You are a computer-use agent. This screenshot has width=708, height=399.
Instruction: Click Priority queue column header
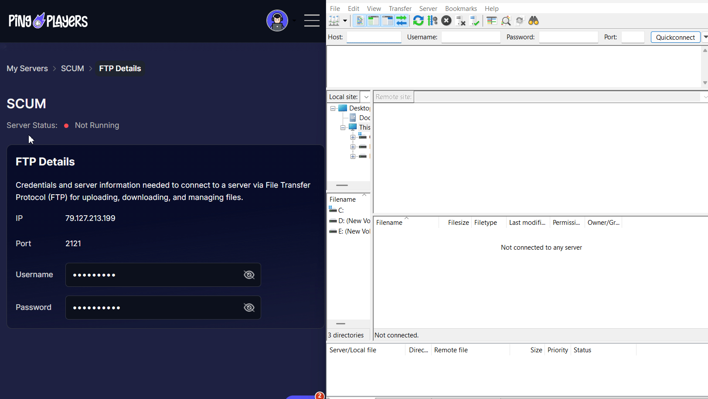558,350
